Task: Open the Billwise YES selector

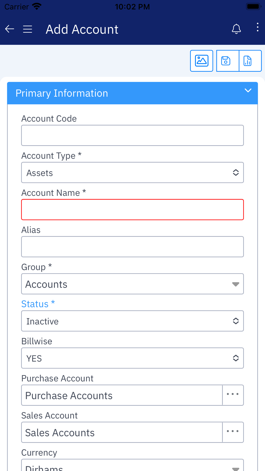Action: point(132,358)
